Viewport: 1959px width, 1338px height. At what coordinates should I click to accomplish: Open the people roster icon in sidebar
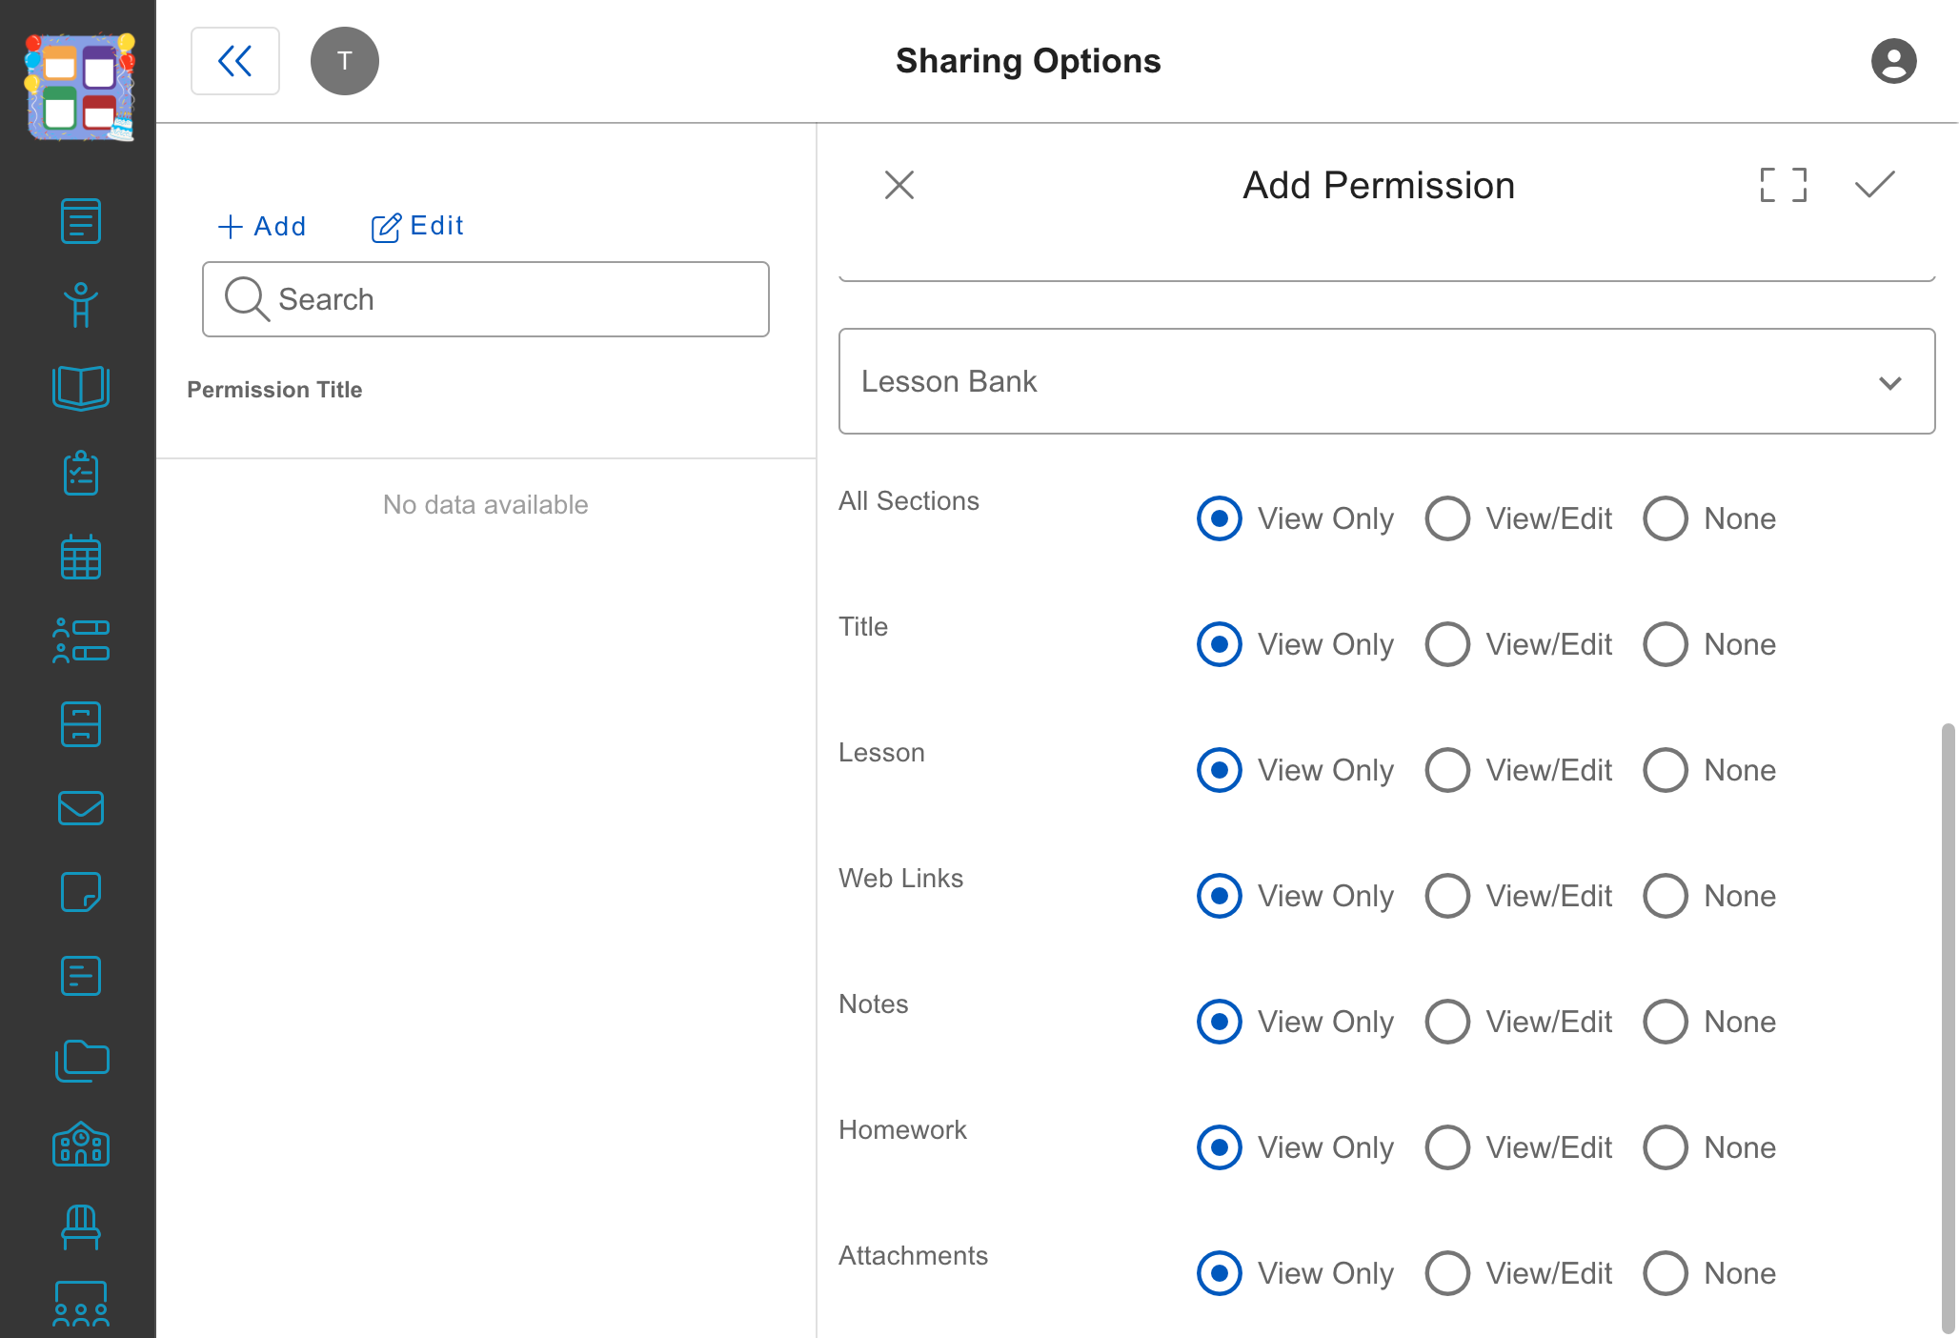pos(81,640)
